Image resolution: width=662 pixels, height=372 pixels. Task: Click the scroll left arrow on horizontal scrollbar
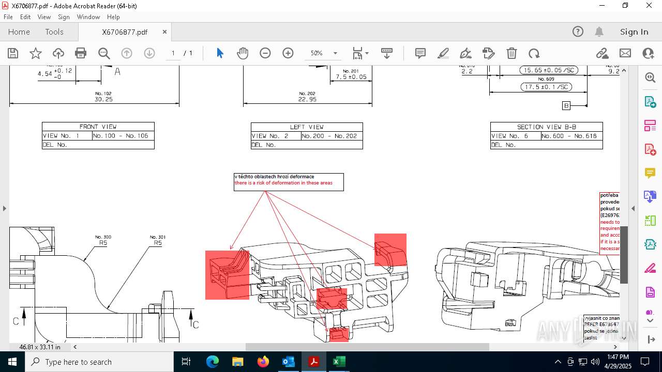pyautogui.click(x=75, y=347)
